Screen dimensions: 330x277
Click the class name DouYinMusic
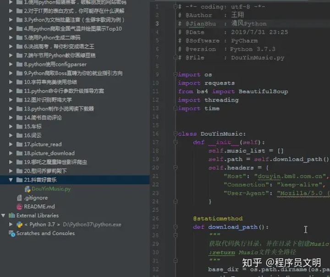click(222, 134)
